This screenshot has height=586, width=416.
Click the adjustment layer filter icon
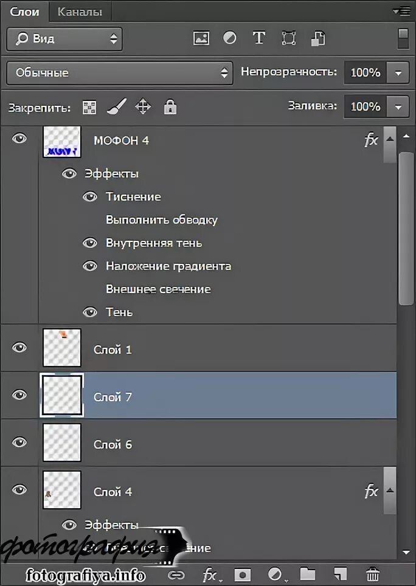click(x=230, y=38)
